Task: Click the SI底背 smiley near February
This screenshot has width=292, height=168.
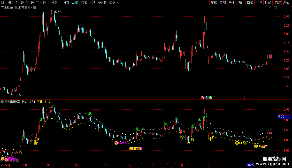Action: point(131,149)
